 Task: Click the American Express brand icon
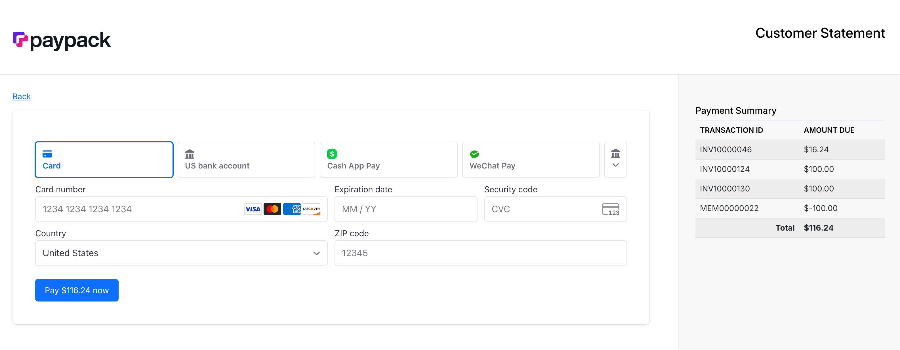pyautogui.click(x=292, y=209)
